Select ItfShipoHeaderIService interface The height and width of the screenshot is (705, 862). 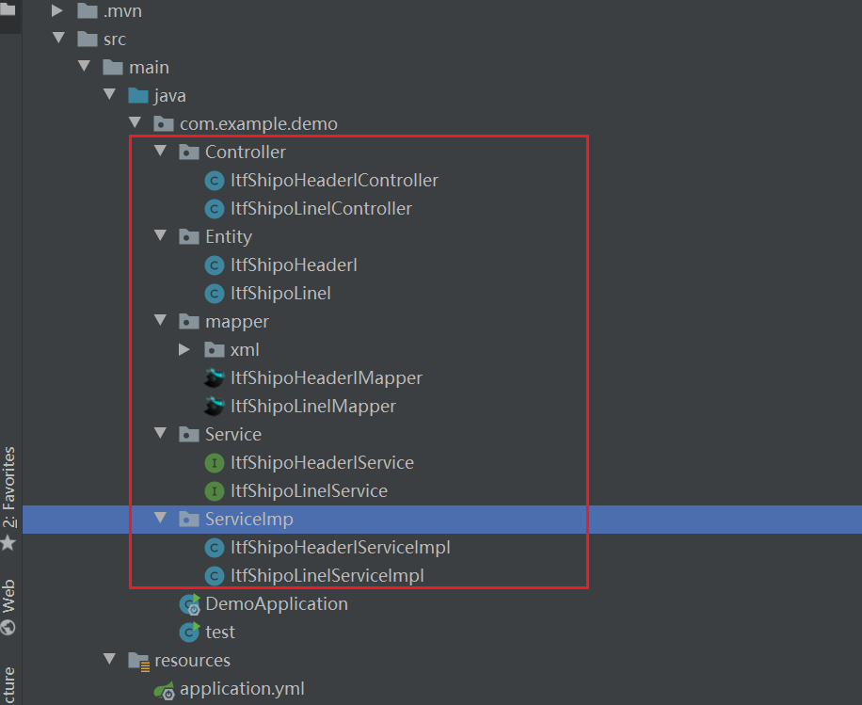click(322, 462)
